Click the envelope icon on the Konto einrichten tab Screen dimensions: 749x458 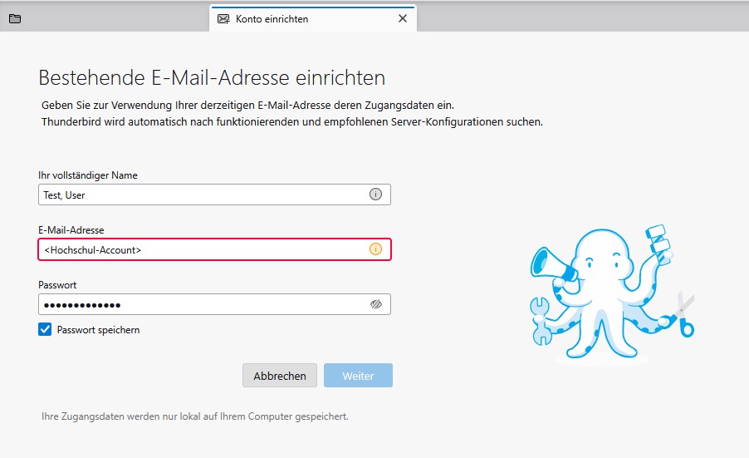(223, 18)
